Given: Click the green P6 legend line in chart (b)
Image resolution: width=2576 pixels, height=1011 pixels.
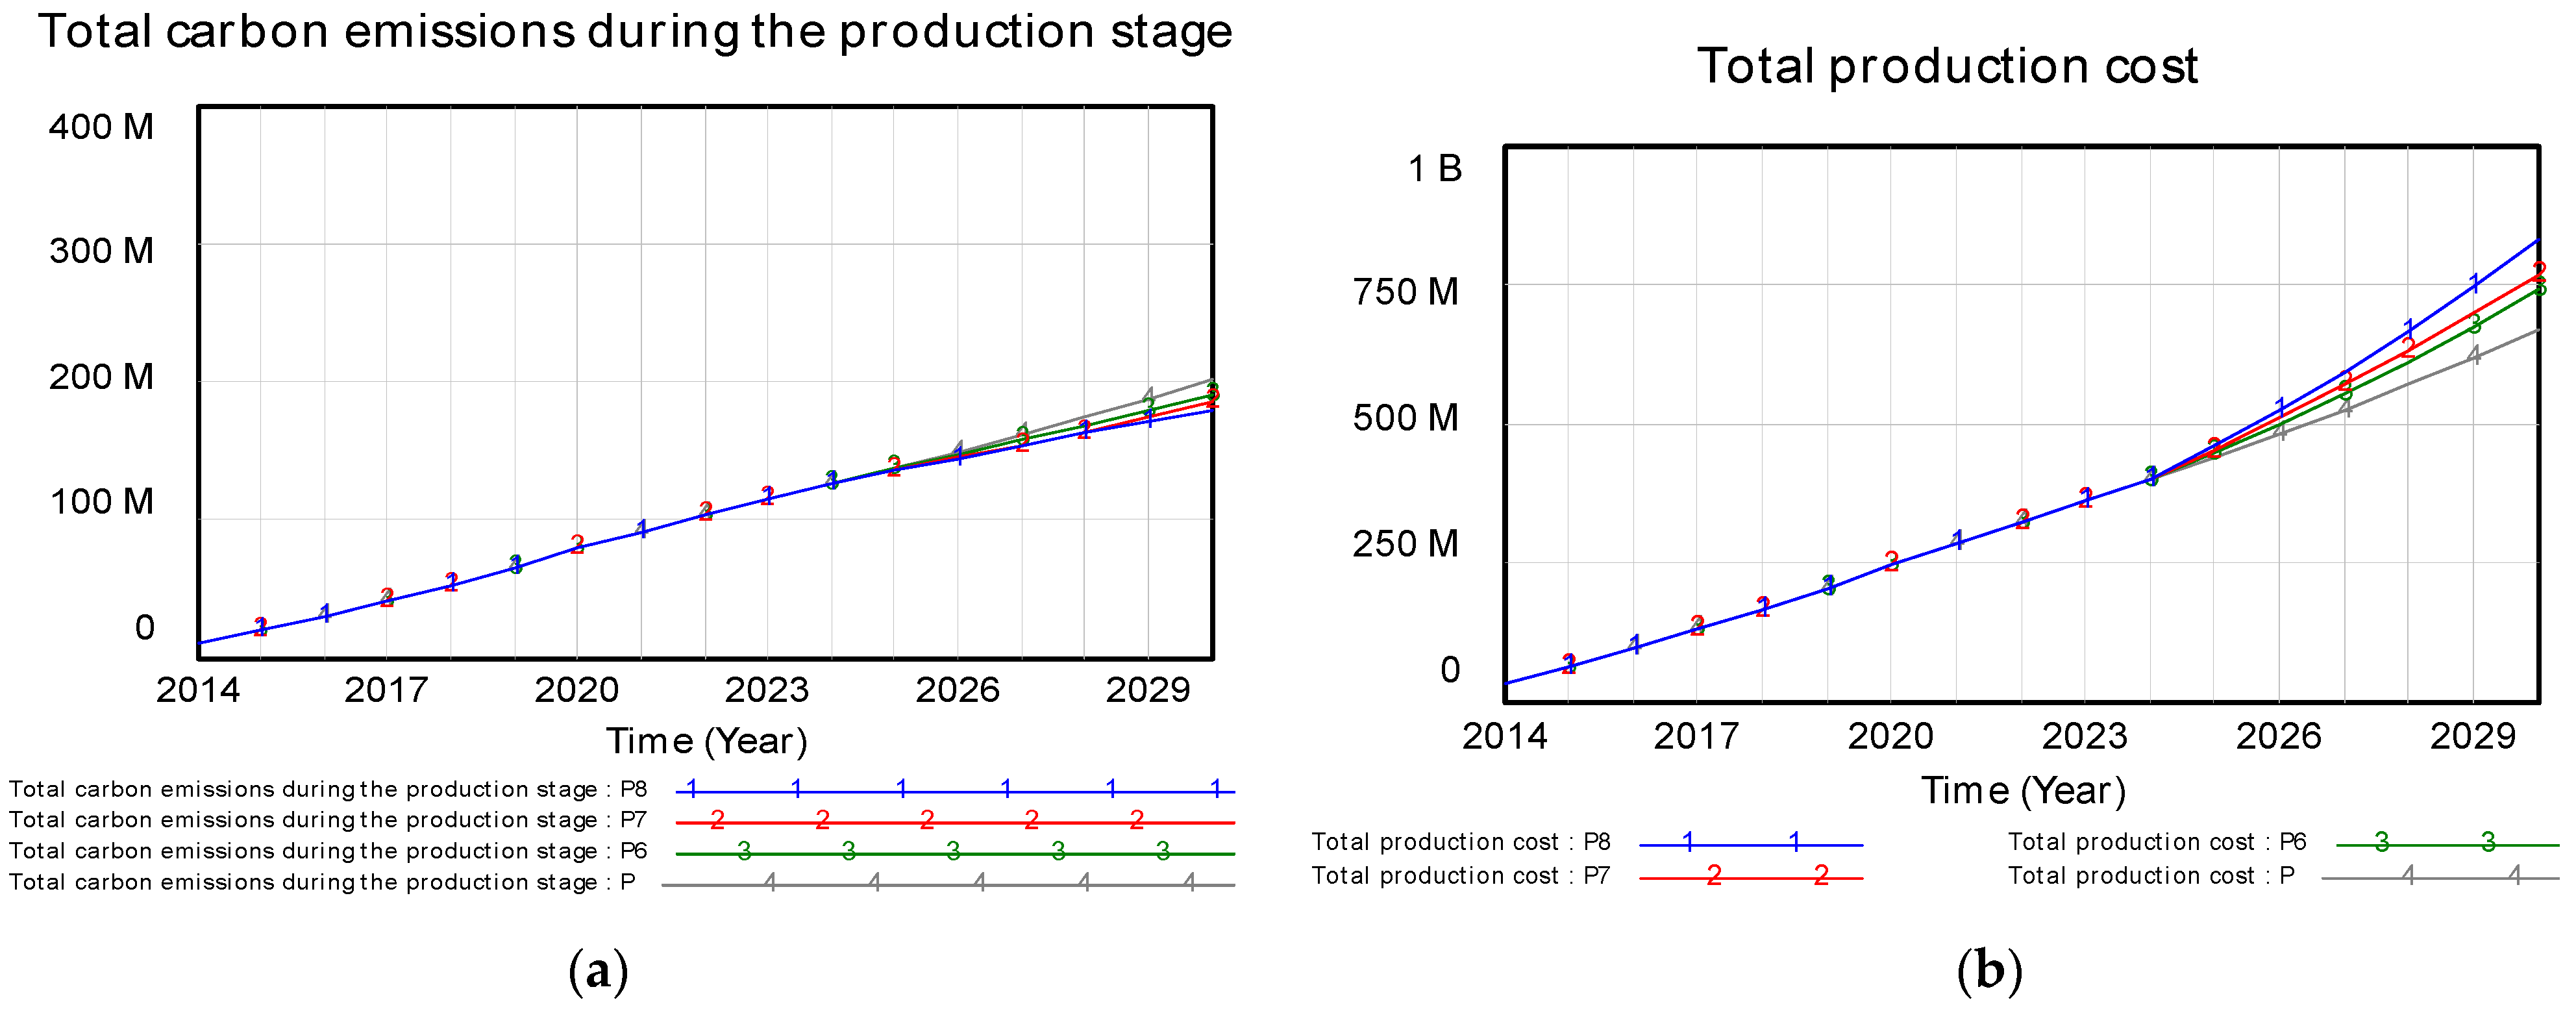Looking at the screenshot, I should click(x=2448, y=844).
